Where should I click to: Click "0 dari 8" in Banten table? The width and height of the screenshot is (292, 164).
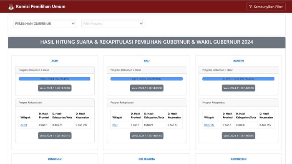click(x=240, y=125)
